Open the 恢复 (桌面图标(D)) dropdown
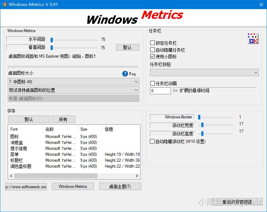 point(73,98)
